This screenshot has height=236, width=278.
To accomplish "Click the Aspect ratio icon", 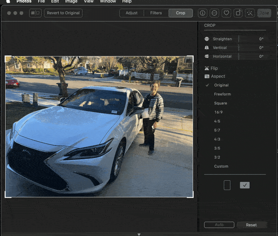I will point(207,76).
